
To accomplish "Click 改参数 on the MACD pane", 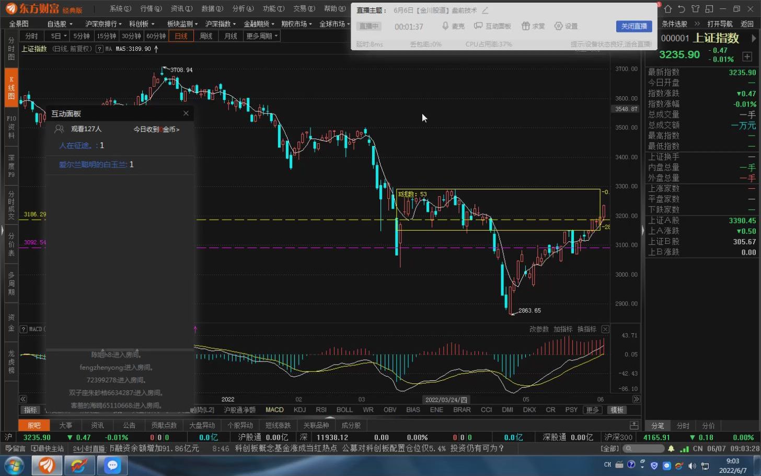I will (539, 329).
